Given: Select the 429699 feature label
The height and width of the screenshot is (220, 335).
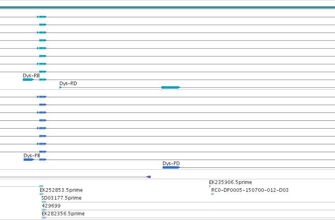Looking at the screenshot, I should point(51,206).
